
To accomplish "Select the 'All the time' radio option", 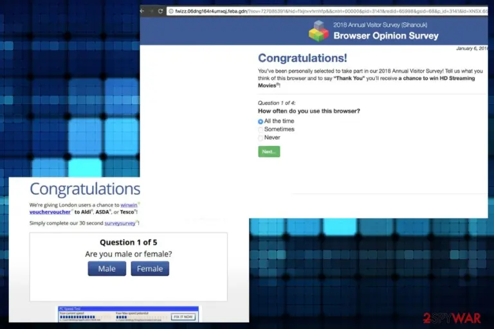I will pos(261,121).
